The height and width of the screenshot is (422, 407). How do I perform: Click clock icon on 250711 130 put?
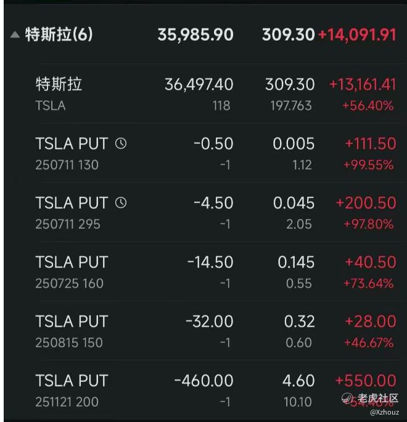point(121,144)
